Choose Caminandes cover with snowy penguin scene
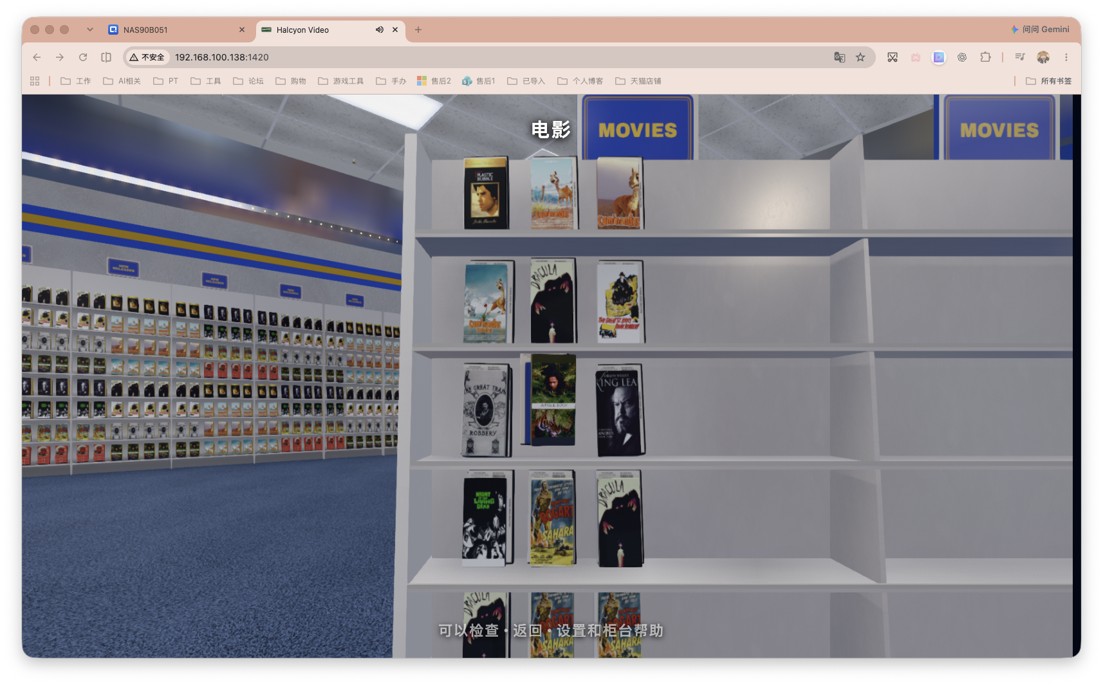1103x685 pixels. pyautogui.click(x=488, y=301)
